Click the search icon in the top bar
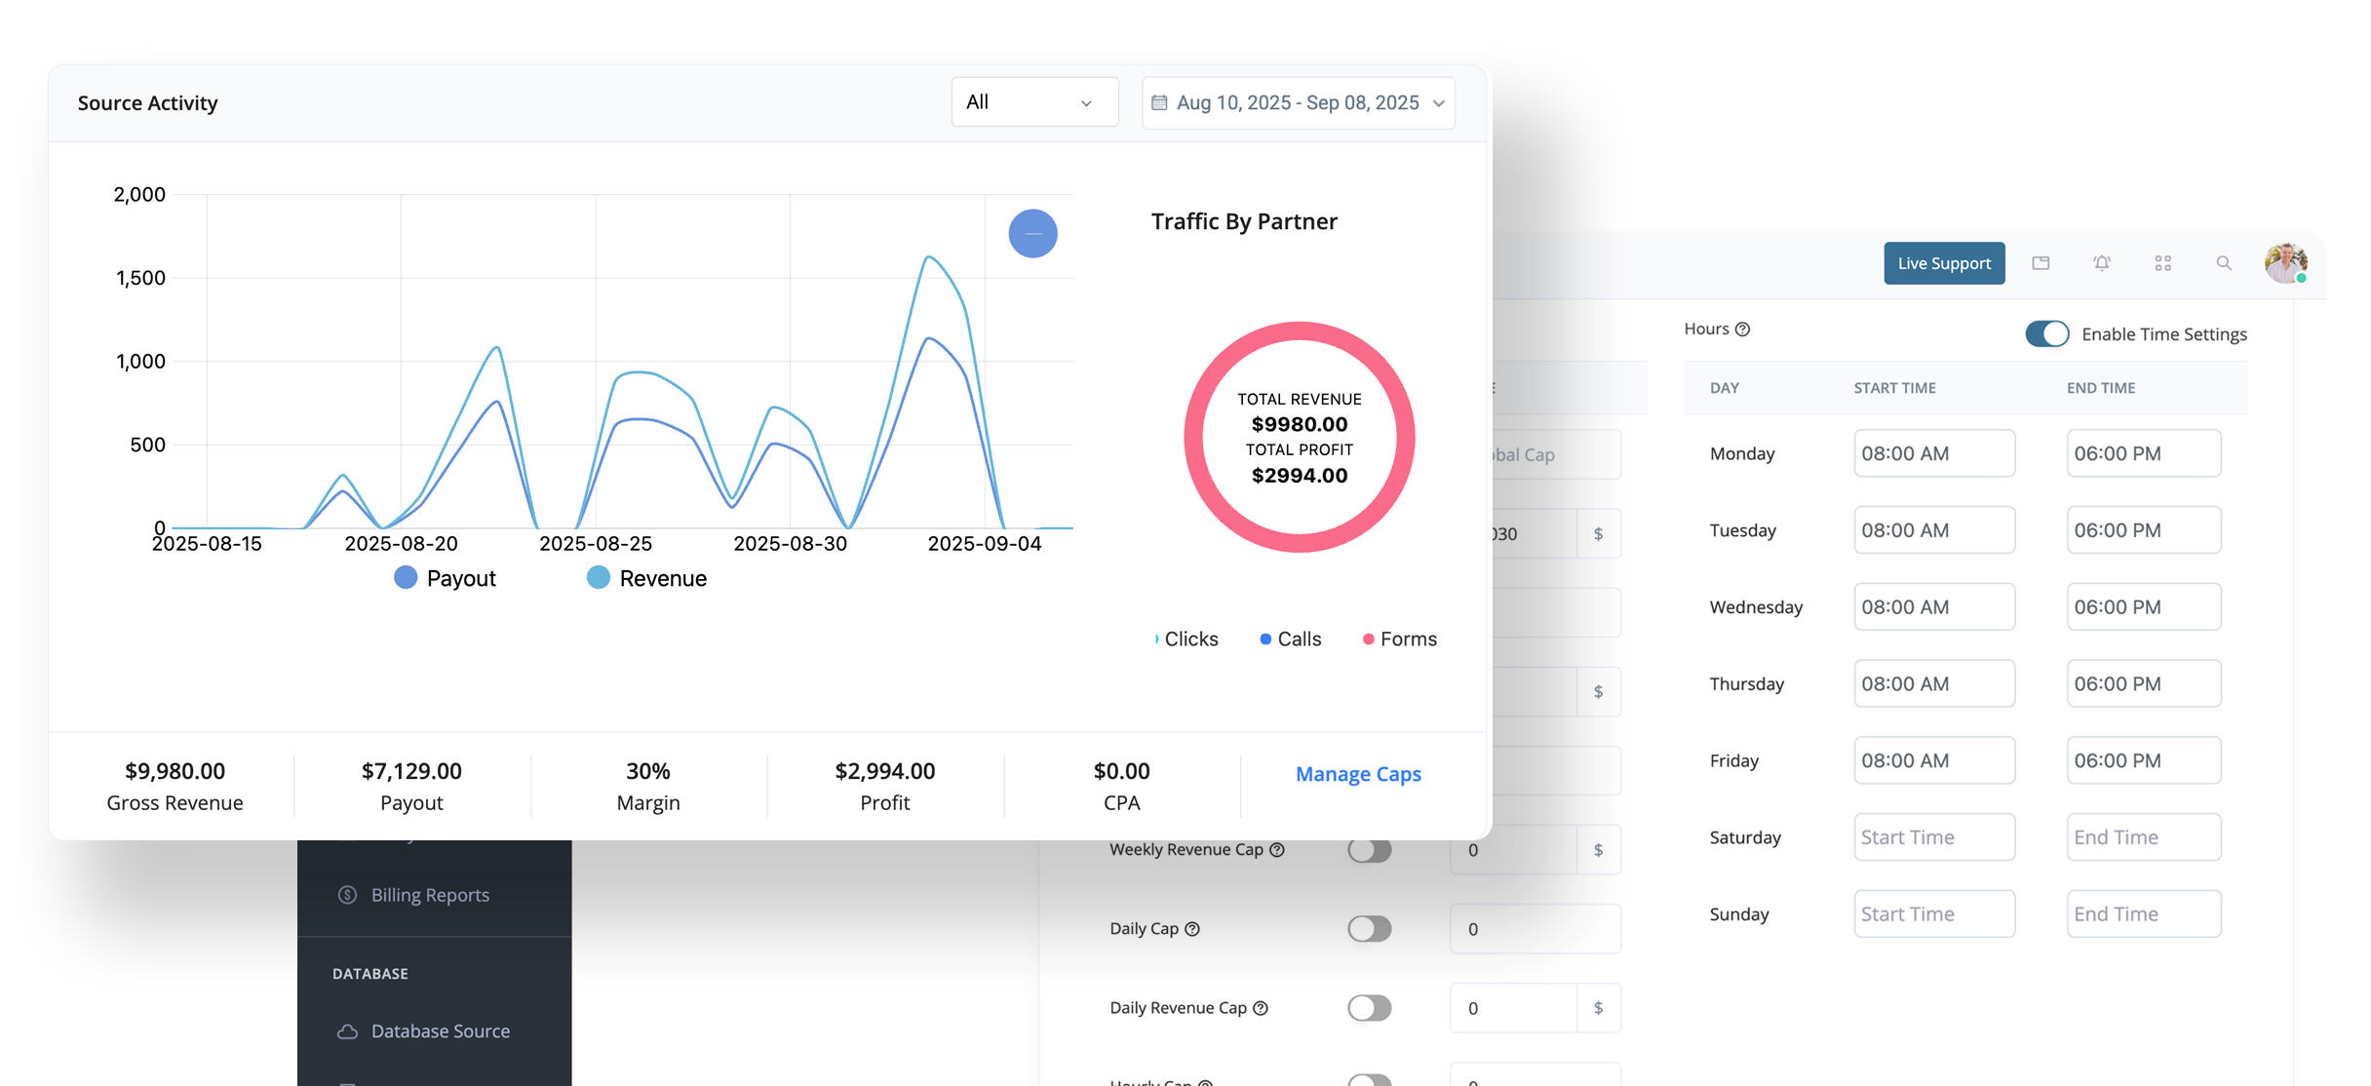 point(2224,263)
